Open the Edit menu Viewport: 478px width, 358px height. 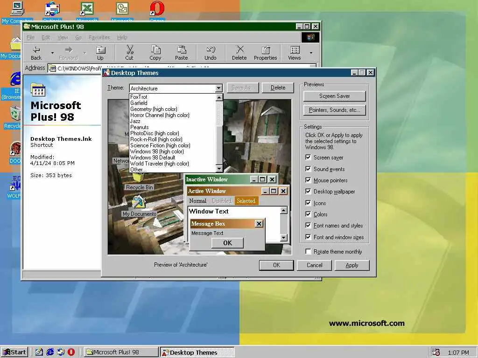click(46, 37)
